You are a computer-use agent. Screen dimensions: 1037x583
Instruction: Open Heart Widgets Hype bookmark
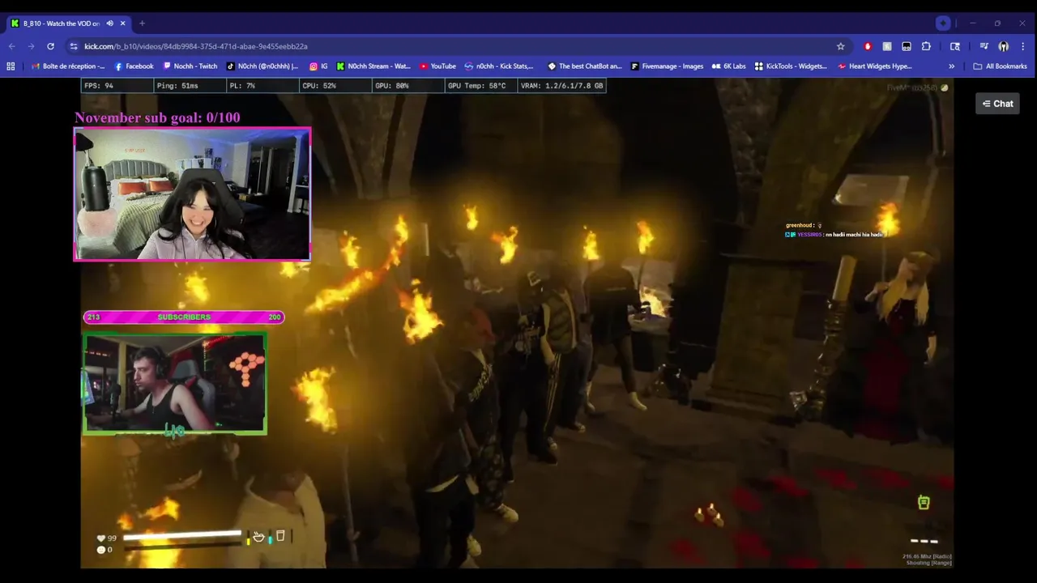875,66
